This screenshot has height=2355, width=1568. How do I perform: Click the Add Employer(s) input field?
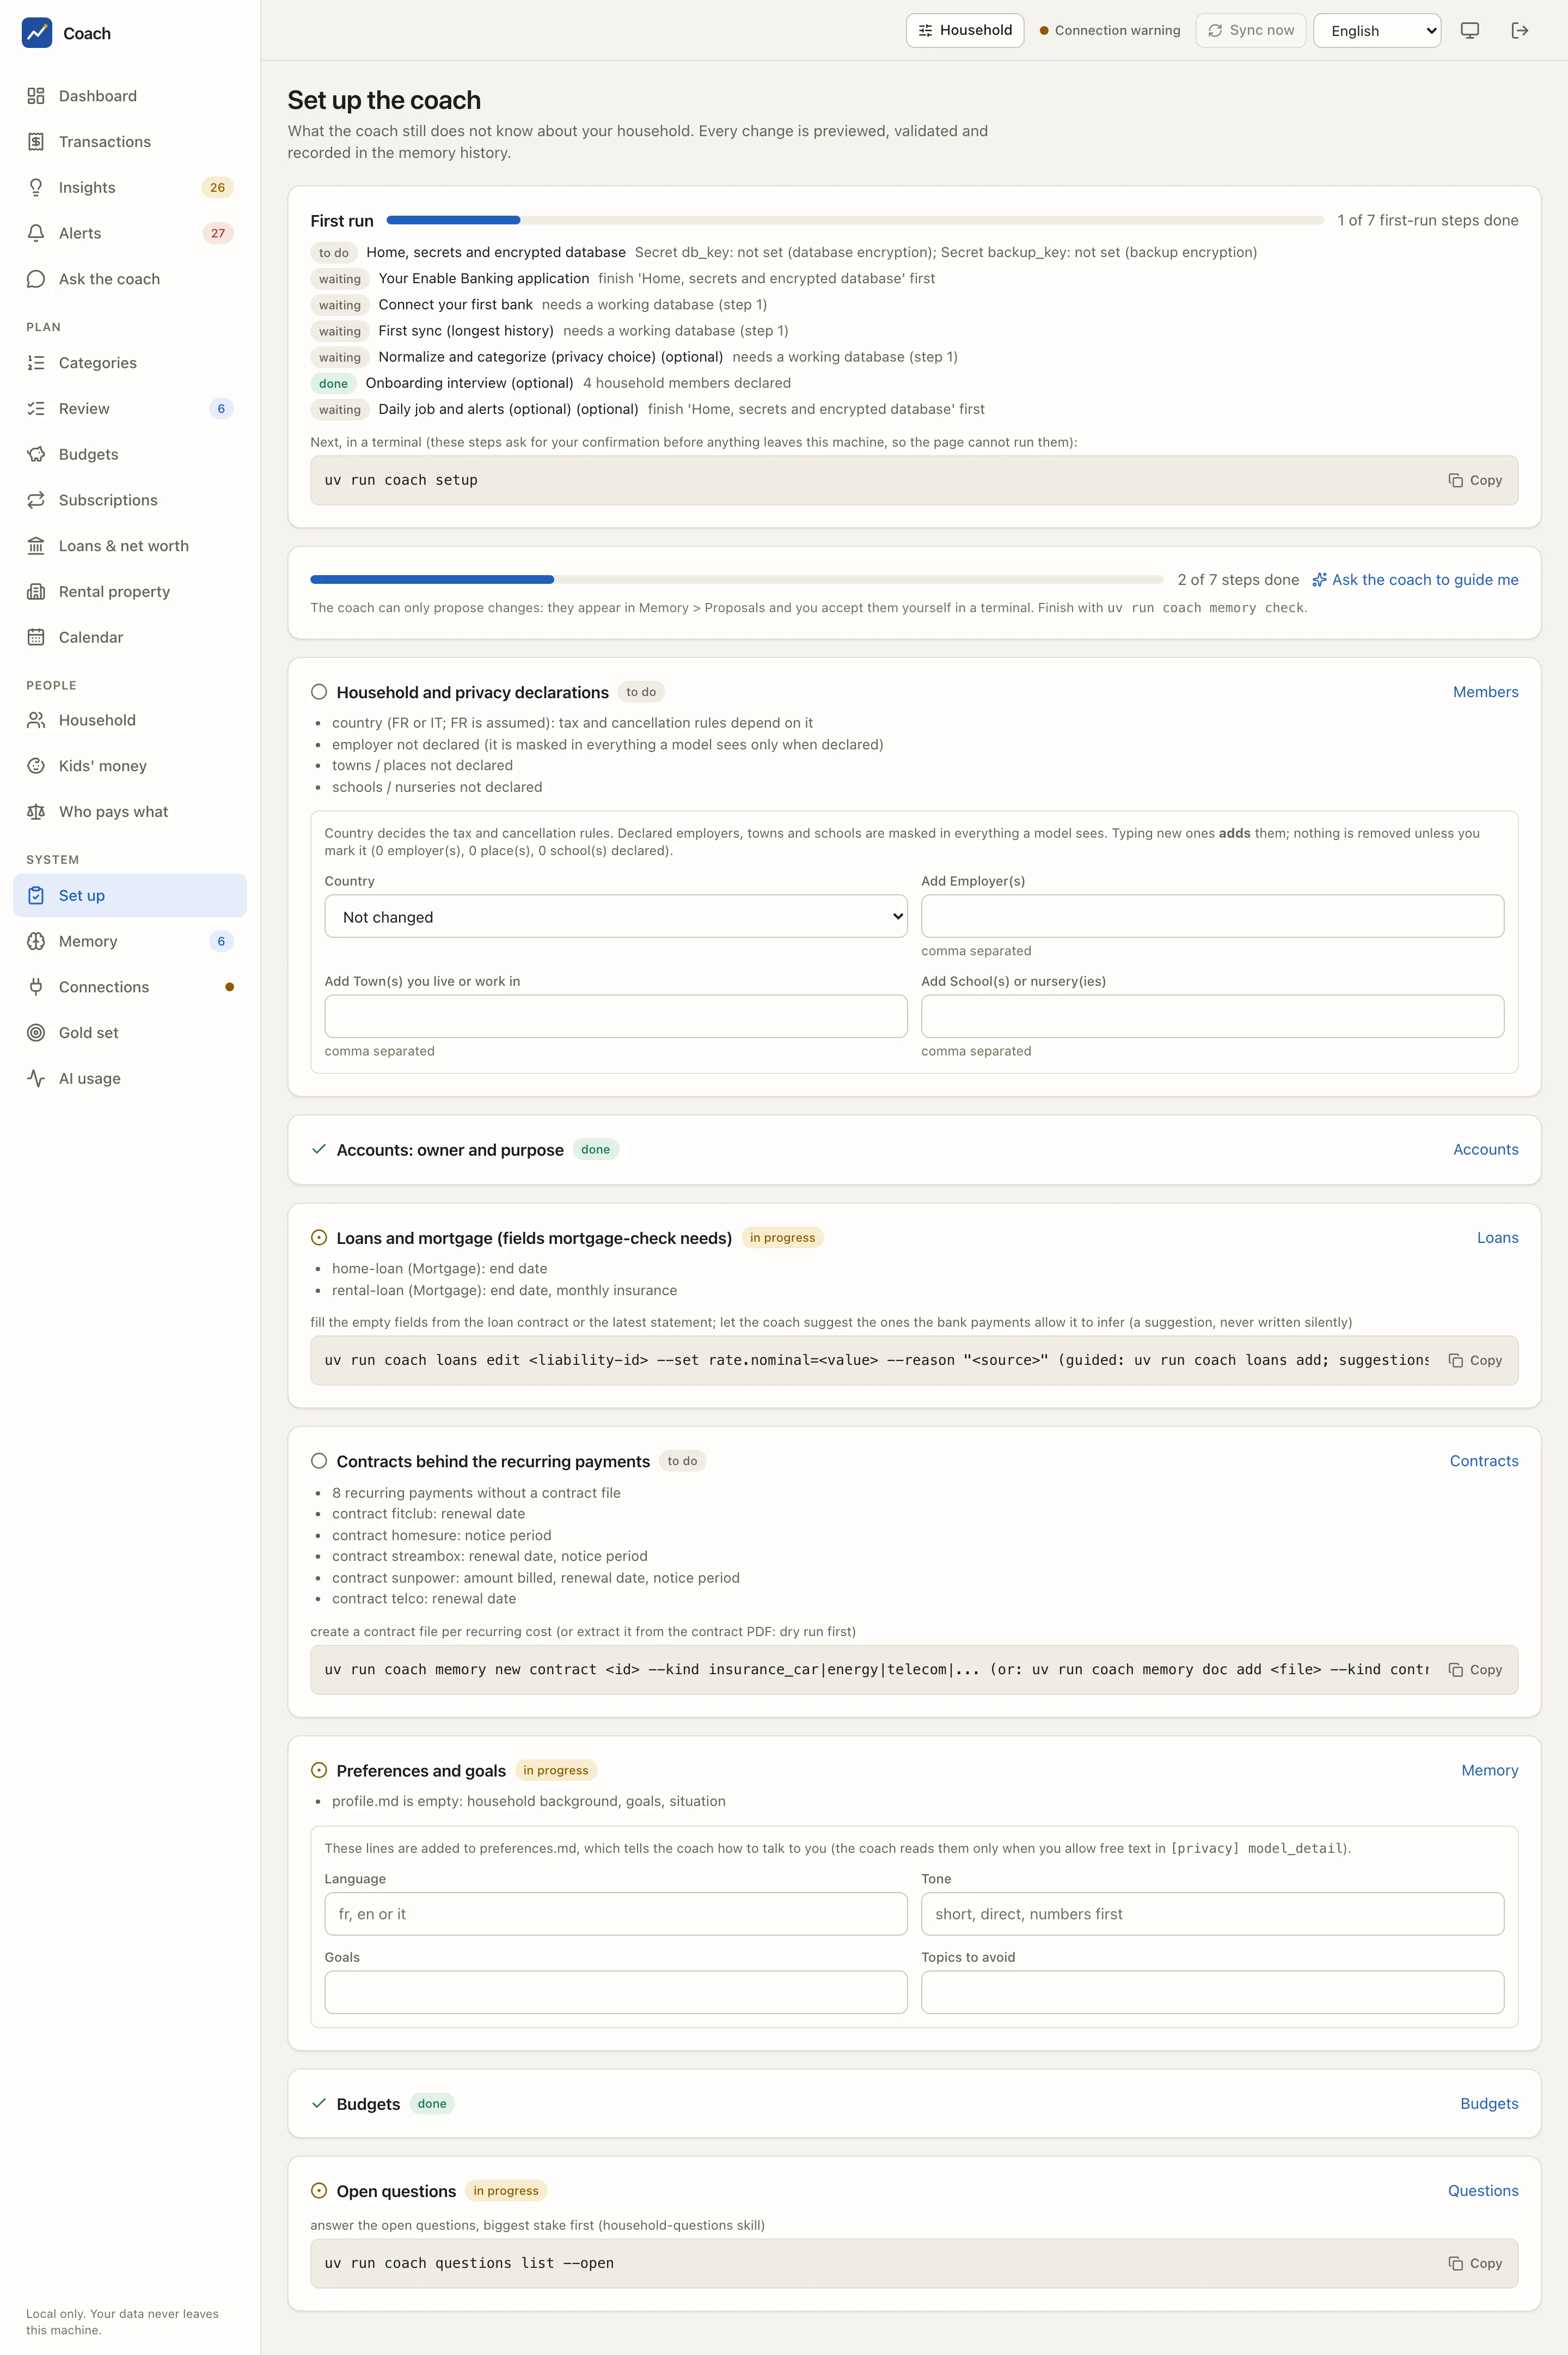coord(1212,917)
